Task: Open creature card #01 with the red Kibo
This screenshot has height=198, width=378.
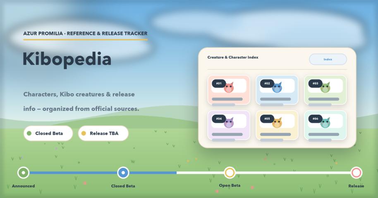Action: (229, 90)
